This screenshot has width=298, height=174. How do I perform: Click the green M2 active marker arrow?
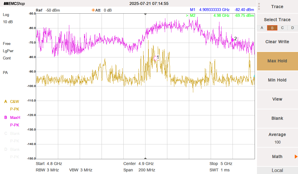(187, 15)
